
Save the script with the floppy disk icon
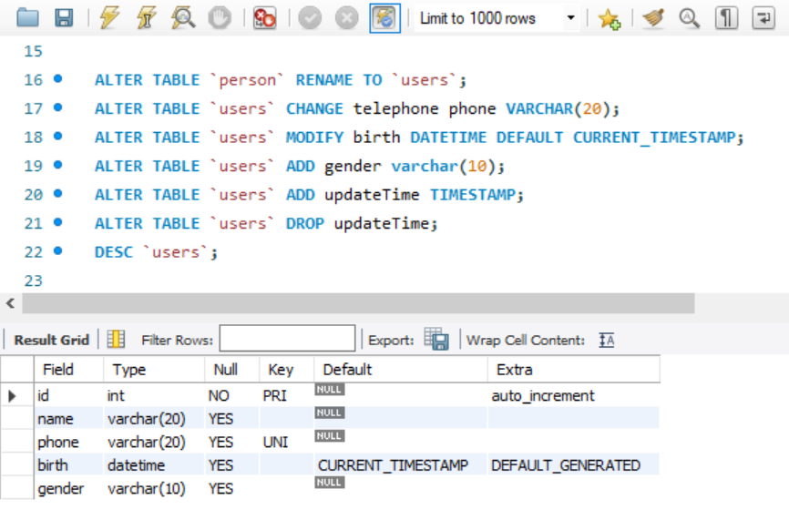pyautogui.click(x=64, y=18)
